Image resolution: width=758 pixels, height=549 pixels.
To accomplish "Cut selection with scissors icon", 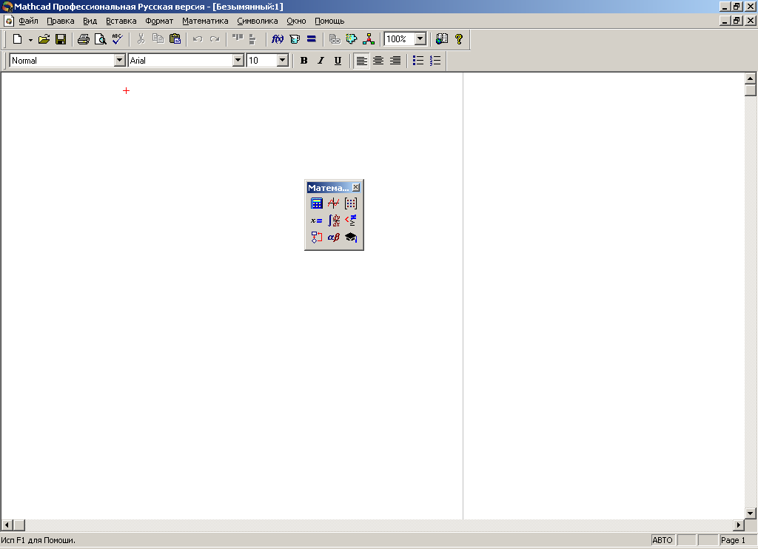I will click(141, 39).
